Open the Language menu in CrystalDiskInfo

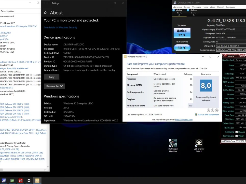tap(230, 7)
